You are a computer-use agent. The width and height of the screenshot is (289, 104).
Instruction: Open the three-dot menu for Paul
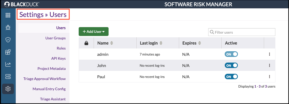coord(270,77)
